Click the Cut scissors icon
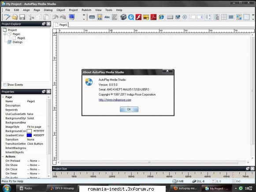This screenshot has height=192, width=256. click(x=31, y=17)
